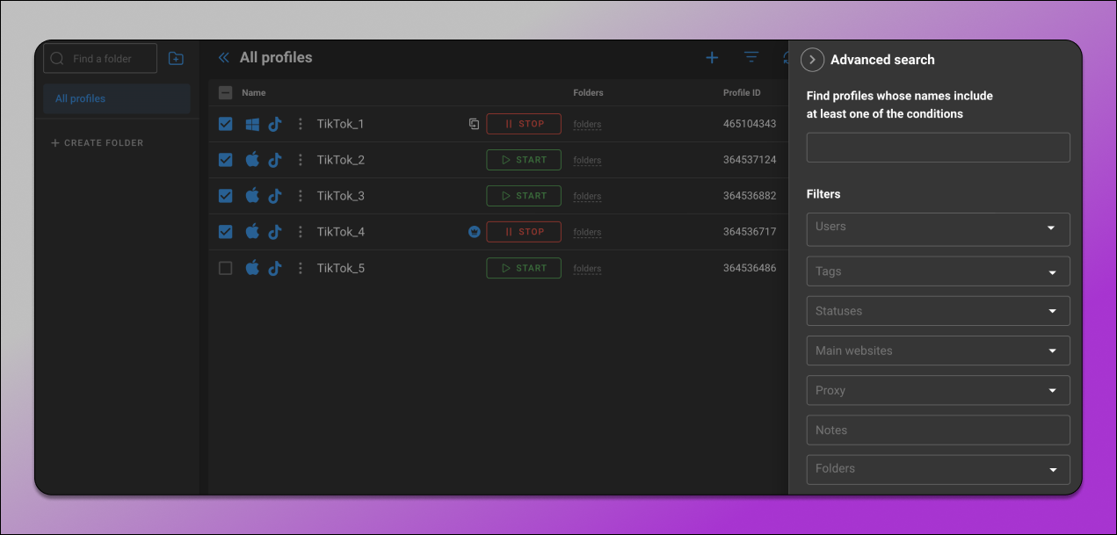The height and width of the screenshot is (535, 1117).
Task: Open the Statuses filter dropdown
Action: [x=938, y=311]
